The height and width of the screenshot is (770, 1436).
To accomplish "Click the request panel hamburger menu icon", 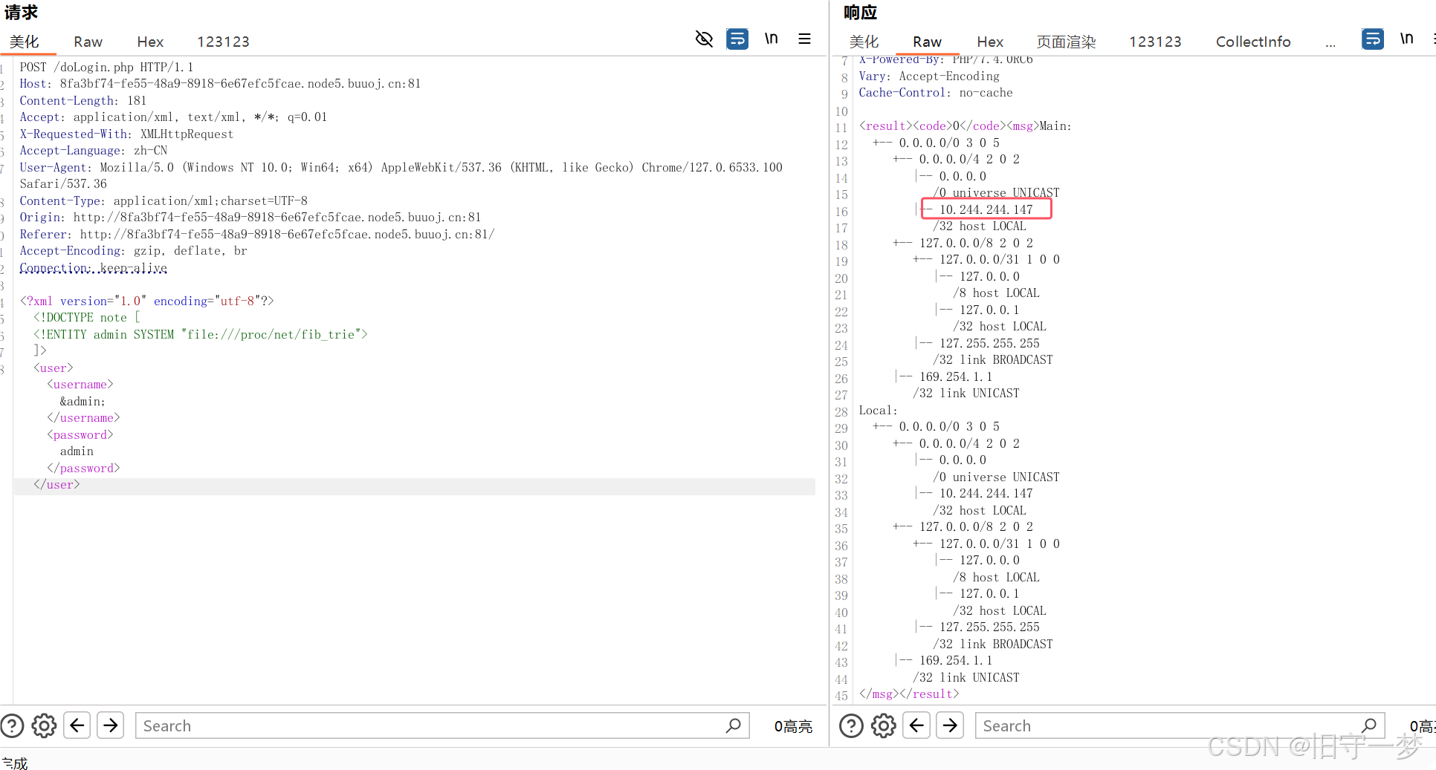I will (x=804, y=39).
